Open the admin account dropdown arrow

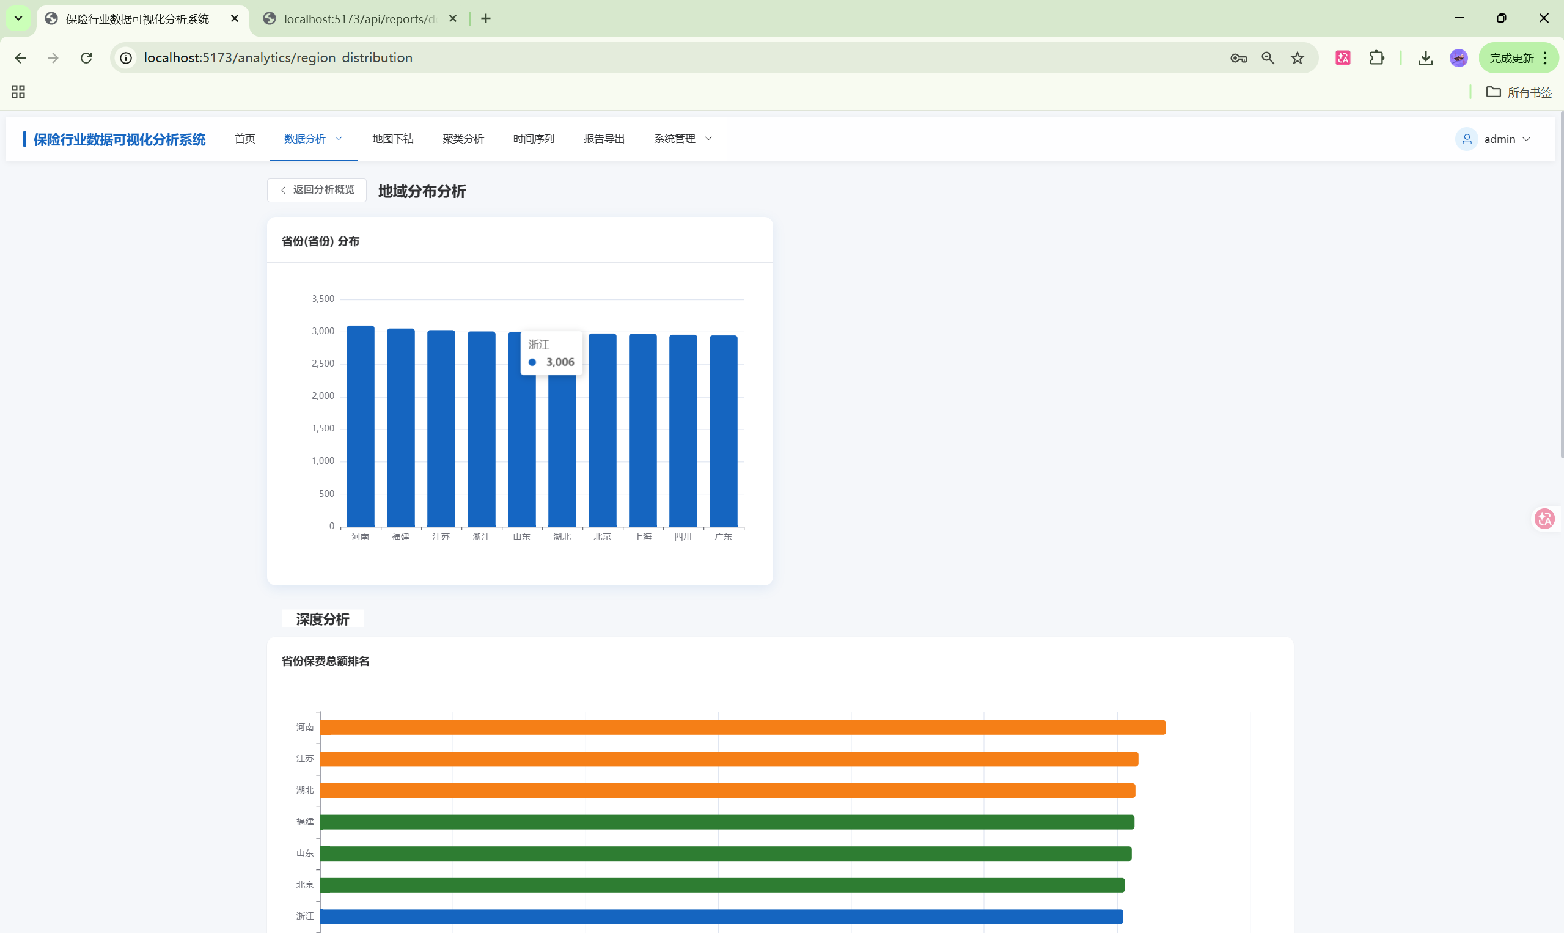click(x=1526, y=139)
